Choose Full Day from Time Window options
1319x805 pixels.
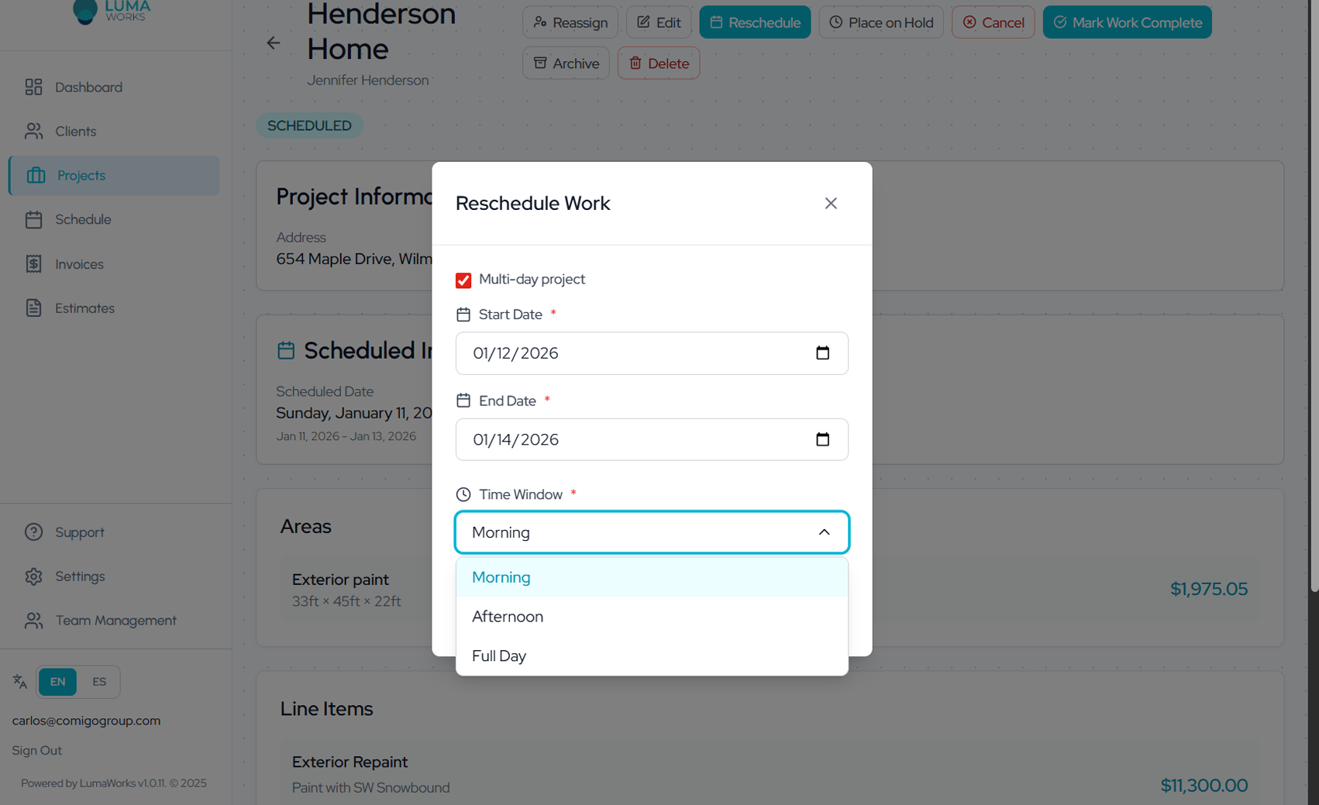click(499, 656)
